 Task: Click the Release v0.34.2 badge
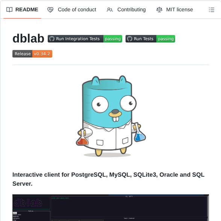coord(32,54)
